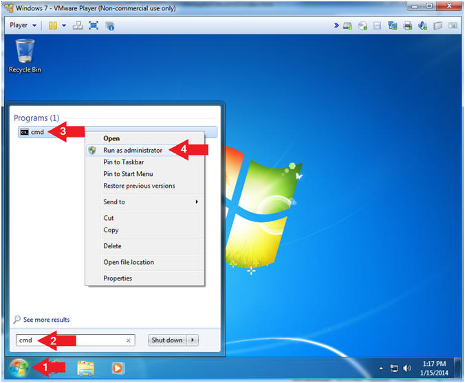Click the hard disk device icon
465x383 pixels.
pos(347,26)
